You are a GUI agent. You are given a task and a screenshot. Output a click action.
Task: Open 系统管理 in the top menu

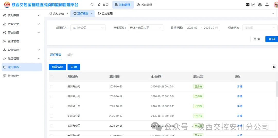(144, 5)
